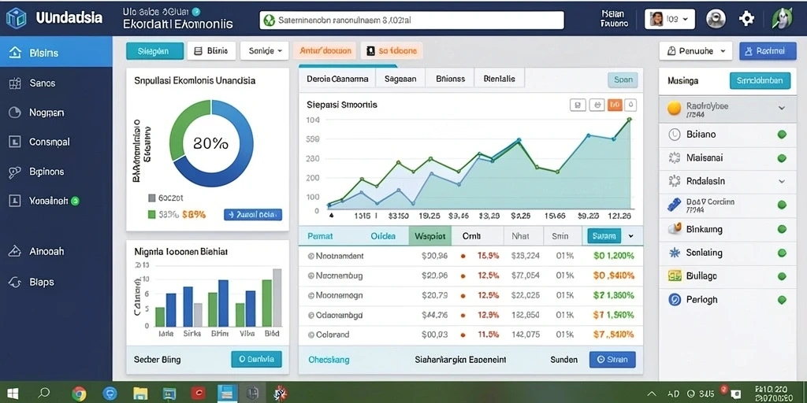Image resolution: width=807 pixels, height=403 pixels.
Task: Open the Penuohe dropdown menu
Action: click(695, 51)
